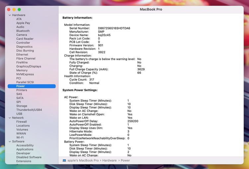Open USB hardware entry
Screen dimensions: 249x169
click(x=19, y=114)
